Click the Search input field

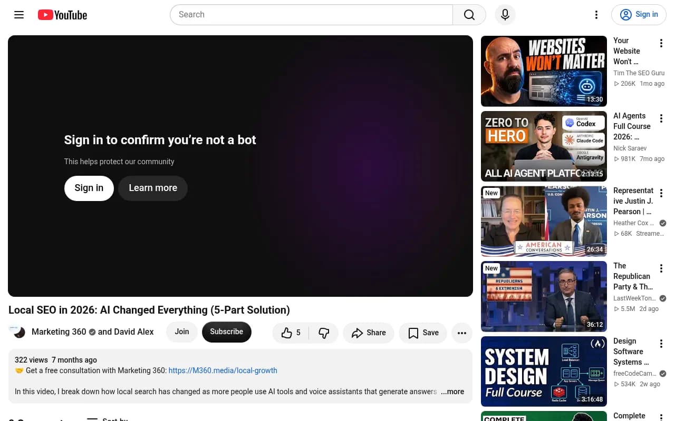click(311, 15)
